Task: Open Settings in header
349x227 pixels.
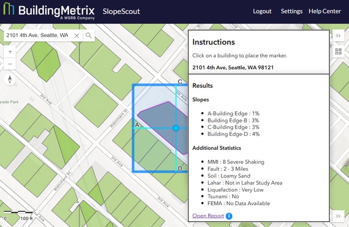Action: coord(292,11)
